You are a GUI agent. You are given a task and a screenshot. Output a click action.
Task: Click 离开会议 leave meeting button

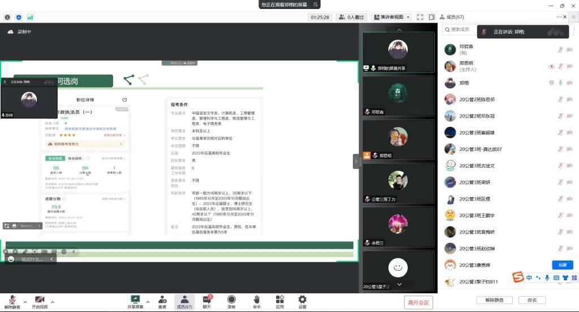click(418, 302)
